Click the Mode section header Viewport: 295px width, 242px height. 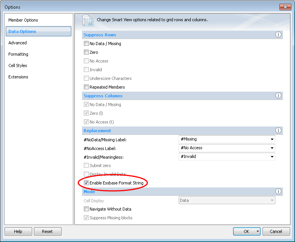(x=89, y=192)
